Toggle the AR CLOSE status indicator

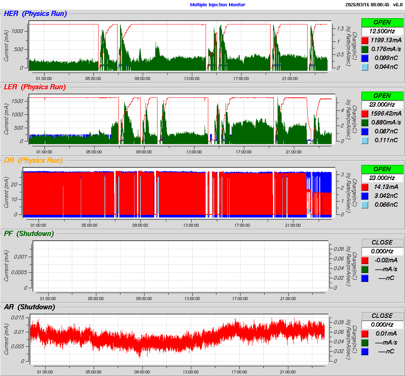click(x=382, y=316)
